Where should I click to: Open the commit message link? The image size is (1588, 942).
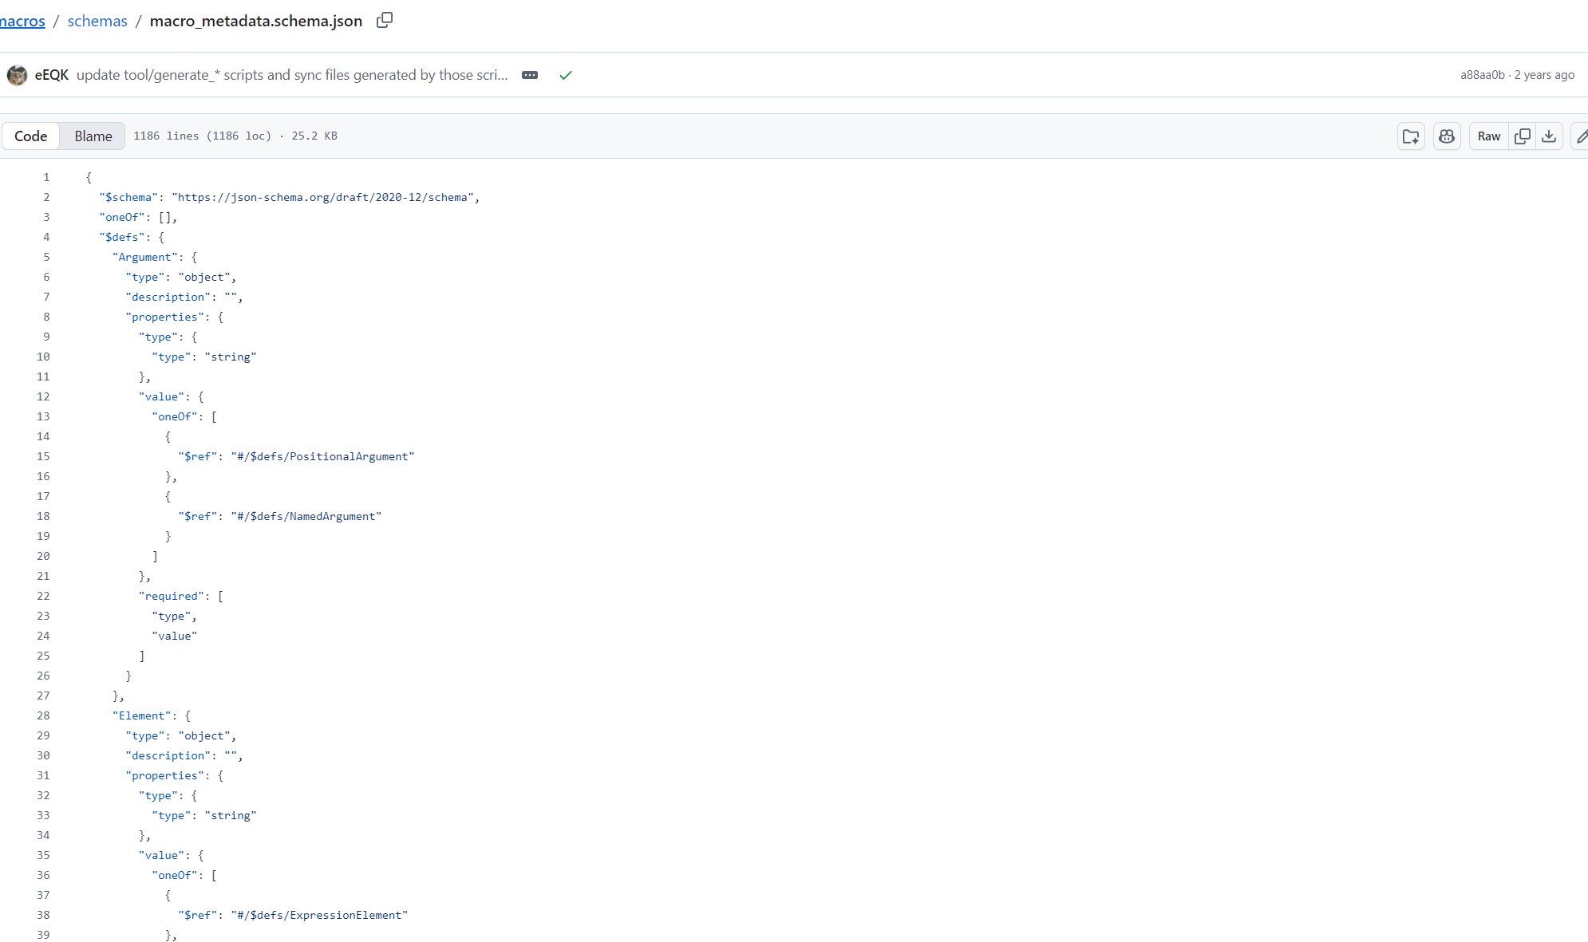tap(292, 75)
